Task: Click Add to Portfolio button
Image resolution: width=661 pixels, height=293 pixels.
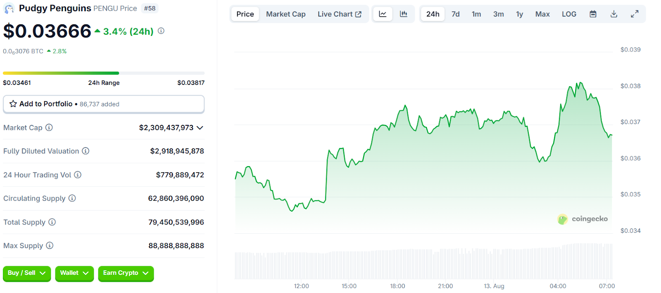Action: (x=104, y=104)
